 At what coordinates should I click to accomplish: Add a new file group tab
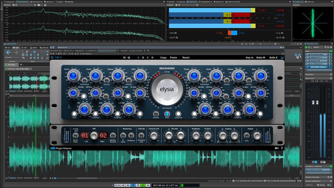tap(21, 65)
